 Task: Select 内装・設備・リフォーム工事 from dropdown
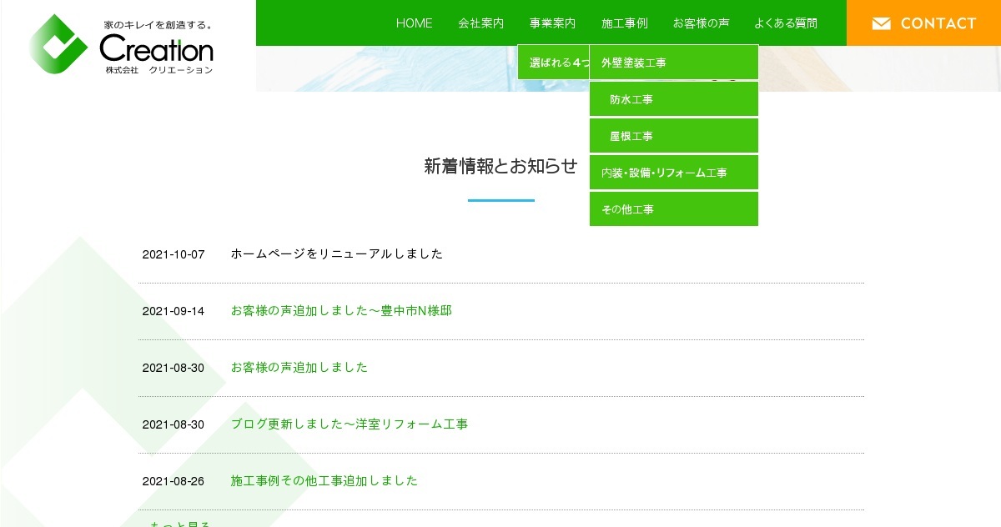tap(674, 173)
